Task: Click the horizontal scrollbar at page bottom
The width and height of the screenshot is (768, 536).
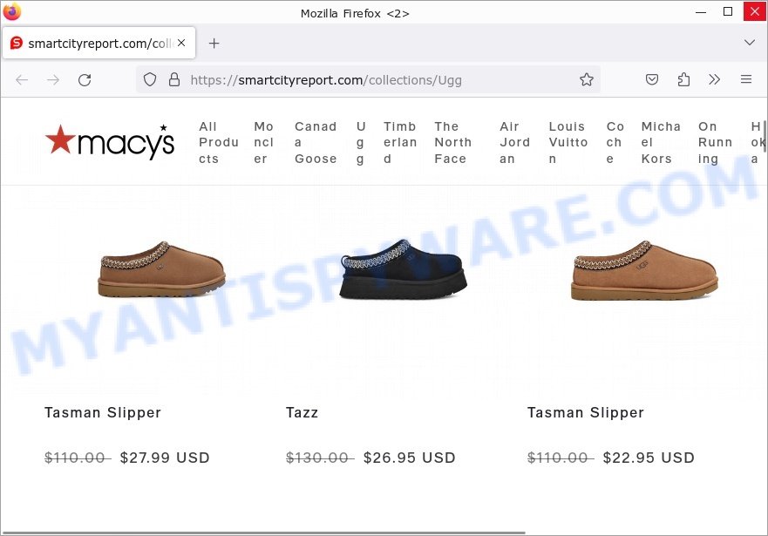Action: coord(263,533)
